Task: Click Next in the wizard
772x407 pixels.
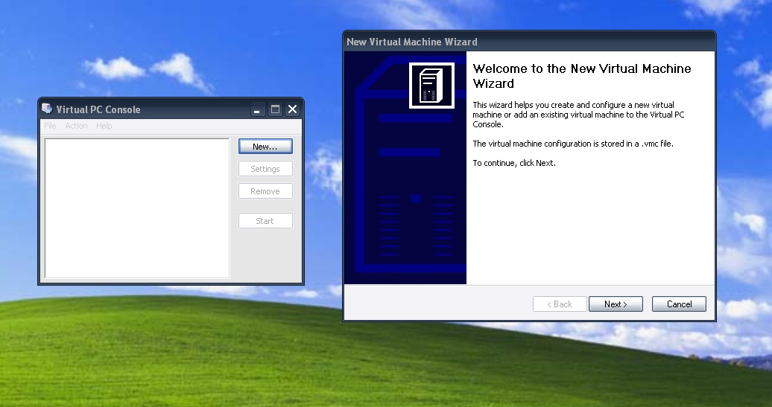Action: click(x=616, y=304)
